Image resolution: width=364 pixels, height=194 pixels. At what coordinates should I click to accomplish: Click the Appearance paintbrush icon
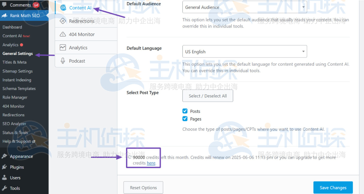5,156
